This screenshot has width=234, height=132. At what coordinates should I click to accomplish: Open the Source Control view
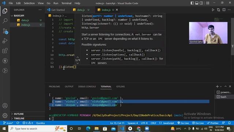[5, 31]
